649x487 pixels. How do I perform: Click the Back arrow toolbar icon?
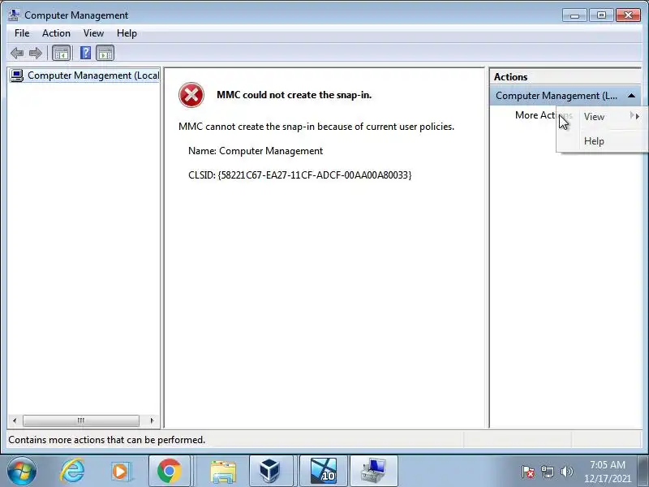17,53
